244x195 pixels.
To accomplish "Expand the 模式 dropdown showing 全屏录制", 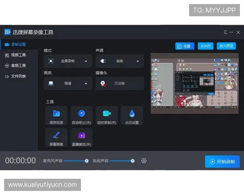I will (68, 61).
